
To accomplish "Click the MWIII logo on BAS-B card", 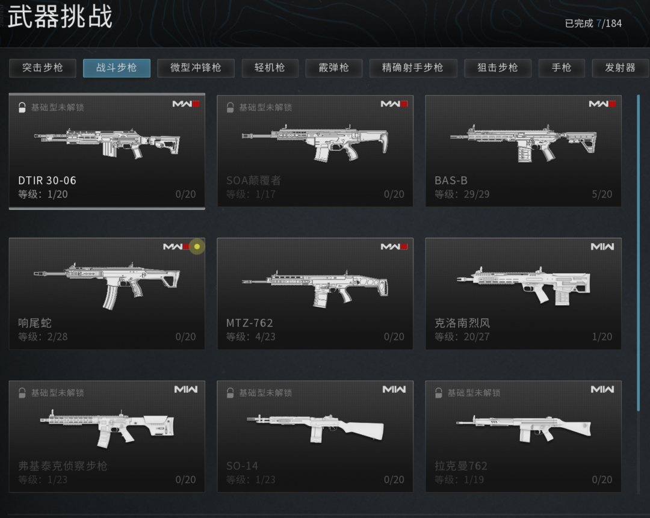I will [x=602, y=103].
